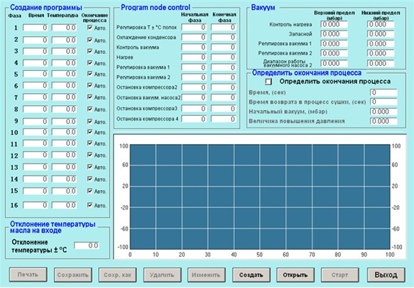Edit Верхний предел for Контроль нагрева

(x=334, y=24)
